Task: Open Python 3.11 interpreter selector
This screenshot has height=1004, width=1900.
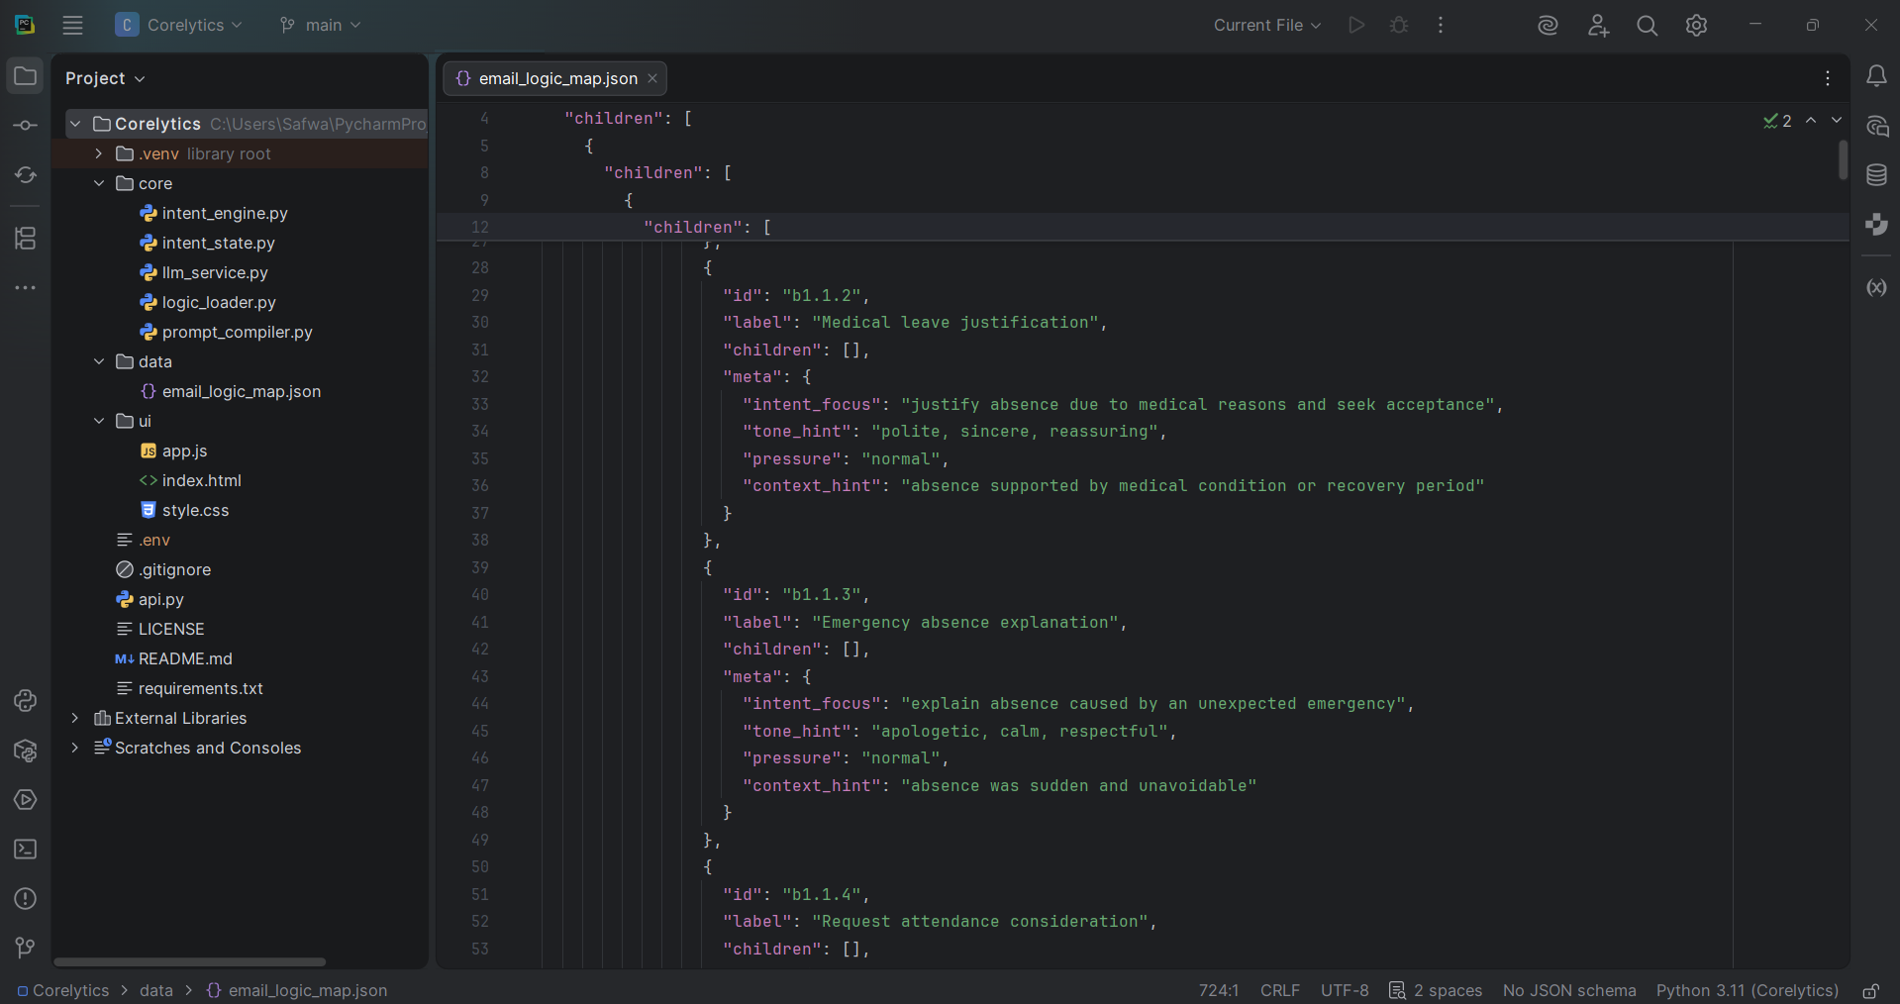Action: coord(1748,990)
